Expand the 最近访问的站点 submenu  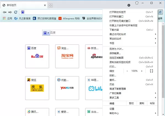(x=130, y=34)
